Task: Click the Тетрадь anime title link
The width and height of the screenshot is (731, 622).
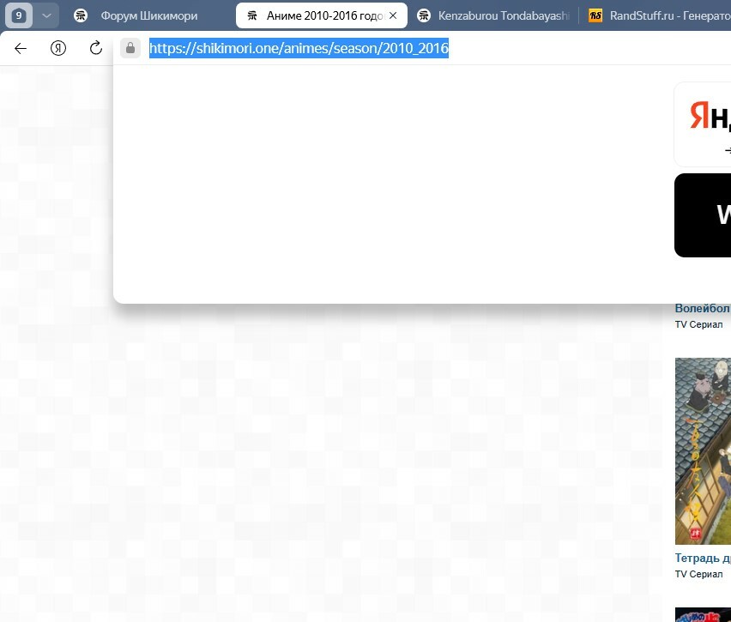Action: tap(703, 559)
